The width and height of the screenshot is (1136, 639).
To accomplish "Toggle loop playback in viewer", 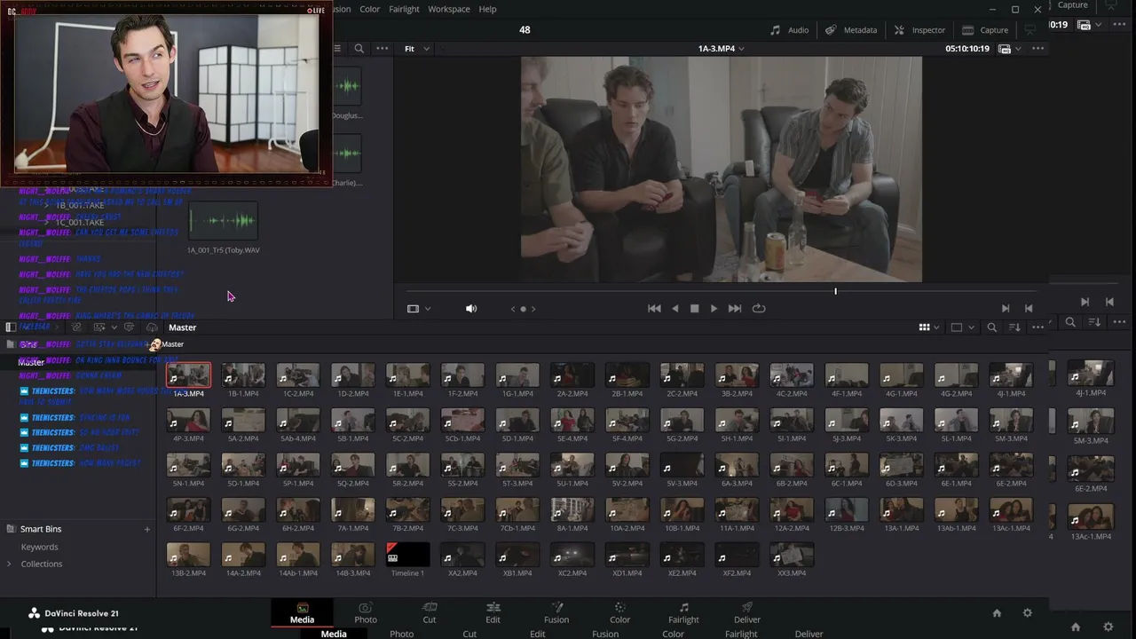I will (759, 308).
